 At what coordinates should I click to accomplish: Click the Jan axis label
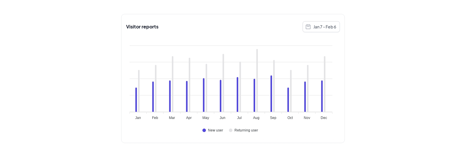point(138,118)
